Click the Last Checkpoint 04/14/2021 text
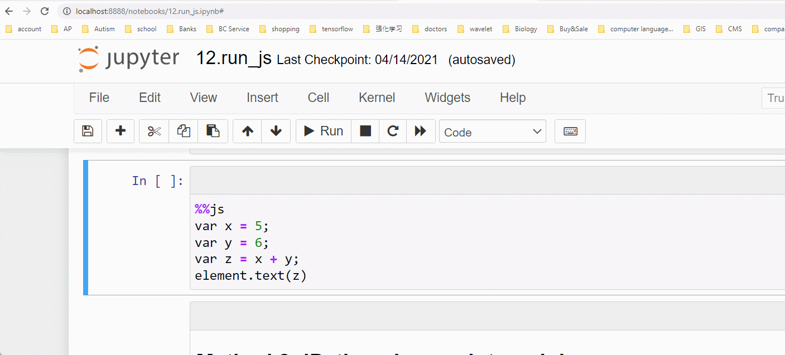785x355 pixels. pyautogui.click(x=357, y=60)
